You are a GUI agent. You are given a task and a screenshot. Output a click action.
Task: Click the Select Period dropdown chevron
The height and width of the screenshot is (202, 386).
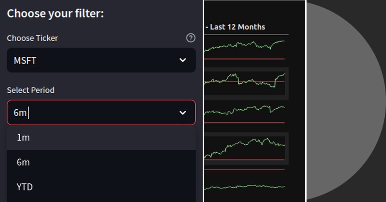coord(183,113)
